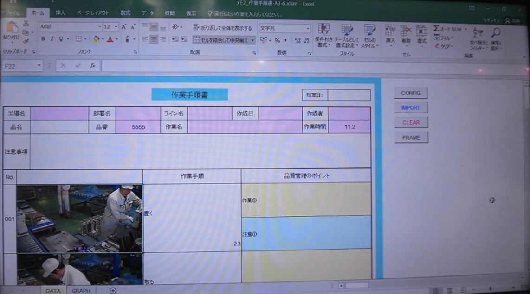Click the Accounting Number Format icon
This screenshot has width=530, height=294.
click(264, 40)
